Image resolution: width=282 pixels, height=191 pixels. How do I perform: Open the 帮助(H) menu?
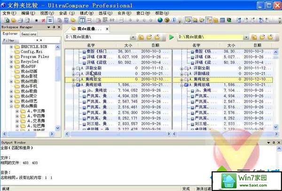[162, 13]
